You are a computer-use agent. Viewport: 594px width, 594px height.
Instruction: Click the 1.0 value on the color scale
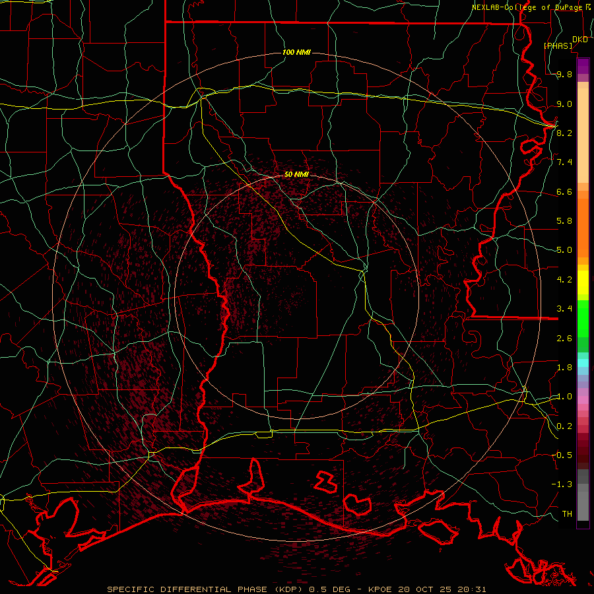coord(564,397)
